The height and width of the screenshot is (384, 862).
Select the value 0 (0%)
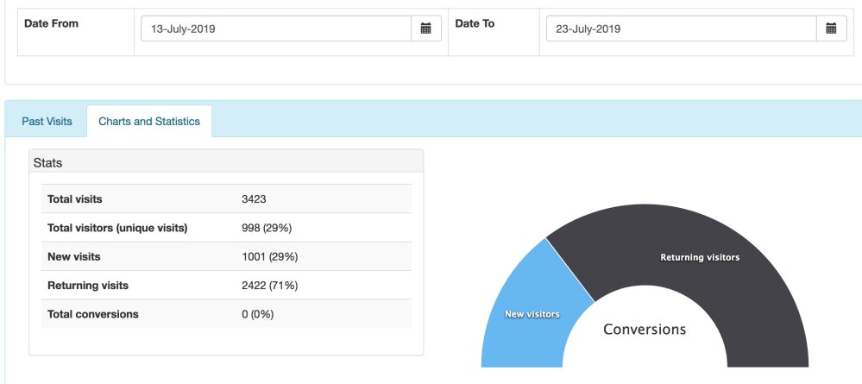click(258, 314)
